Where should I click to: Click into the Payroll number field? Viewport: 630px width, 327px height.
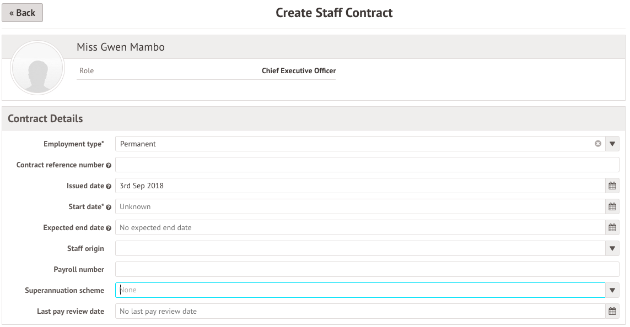pos(367,269)
